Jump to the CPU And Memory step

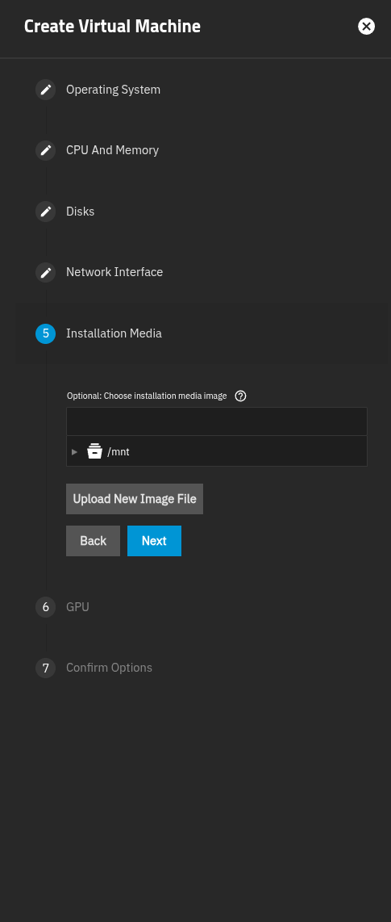pos(113,150)
